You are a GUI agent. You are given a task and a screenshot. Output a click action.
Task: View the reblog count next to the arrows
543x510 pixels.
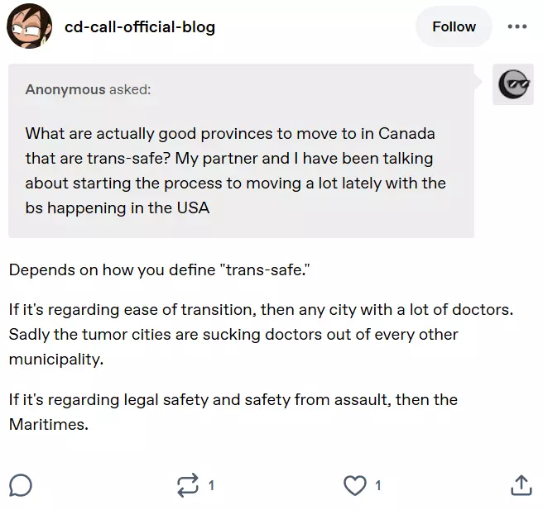(x=211, y=485)
